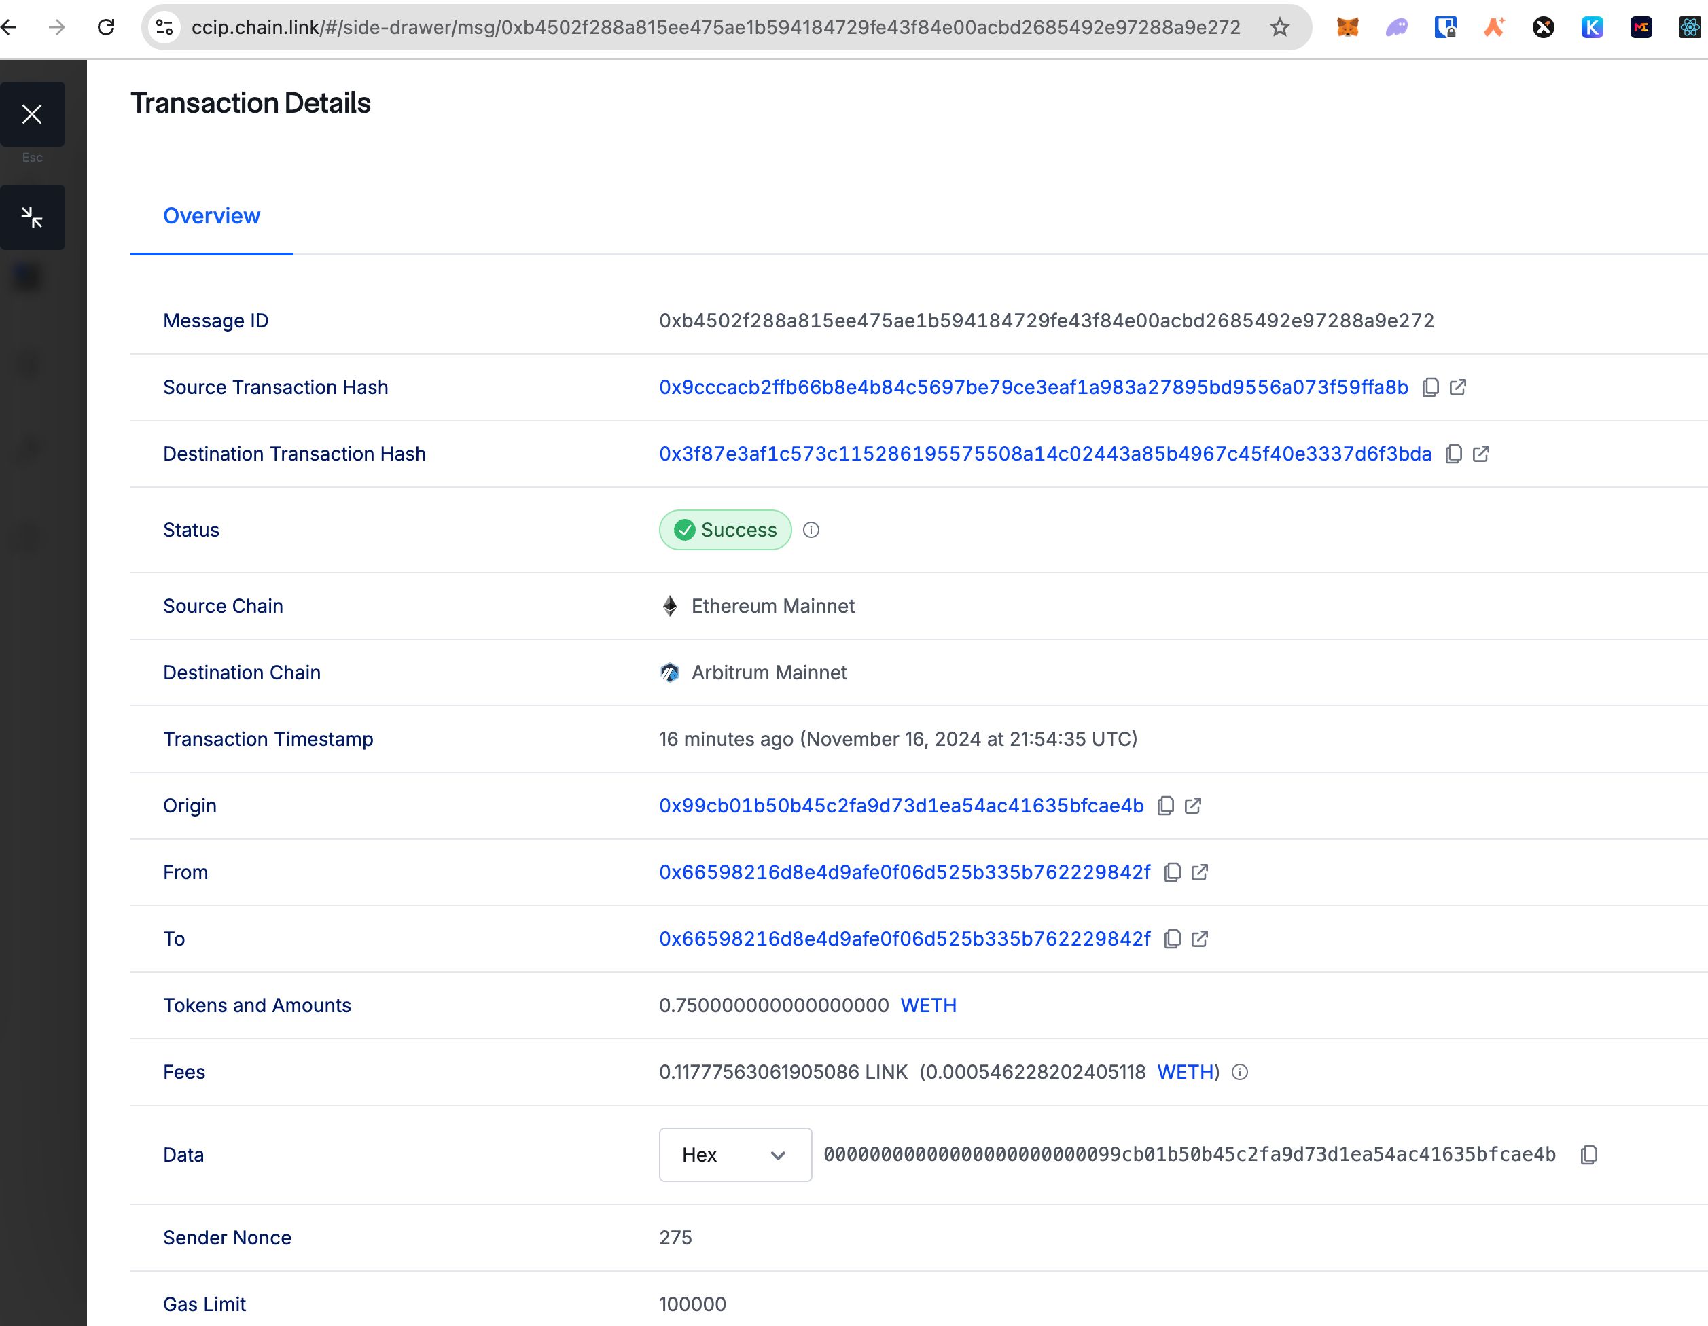Screen dimensions: 1708x1326
Task: Click the Sender Nonce value 275
Action: tap(676, 1238)
